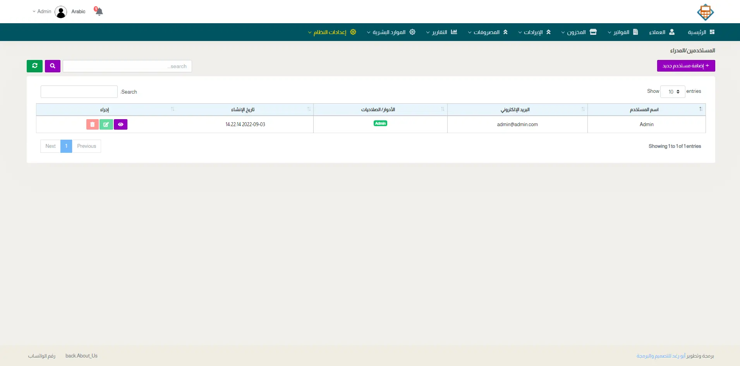
Task: Go to the العملاء menu item
Action: (661, 32)
